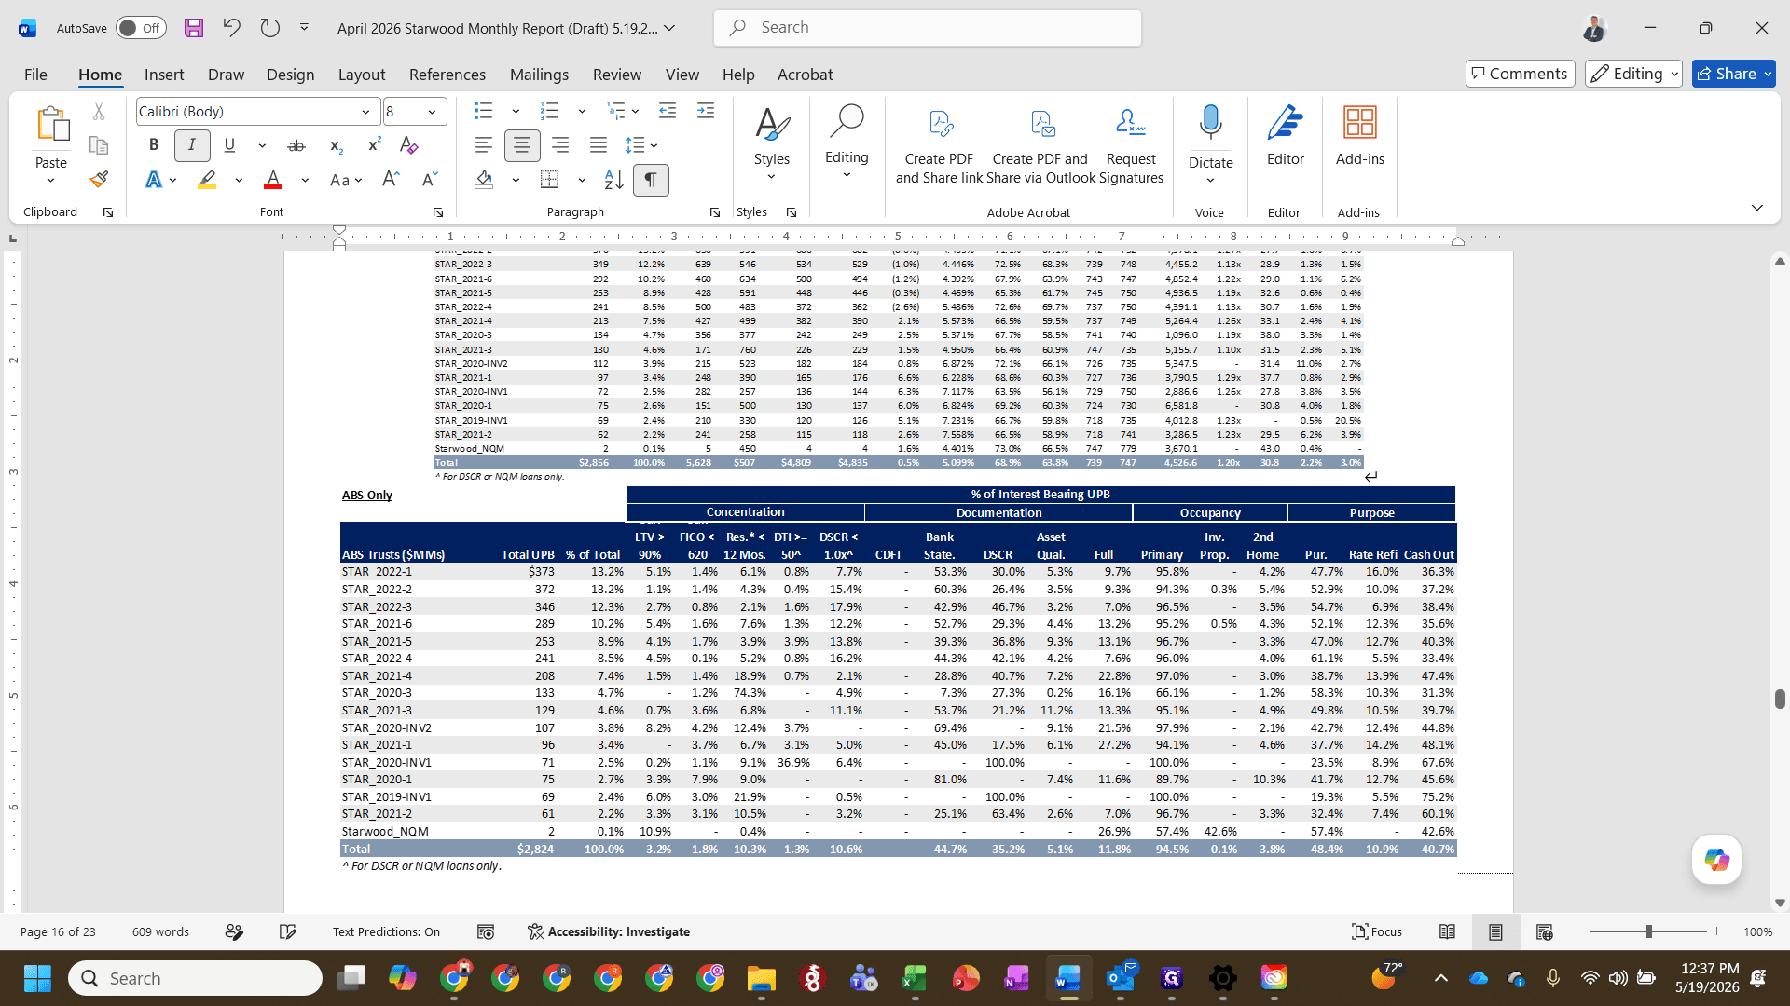
Task: Click Create PDF and Share link
Action: pyautogui.click(x=939, y=144)
